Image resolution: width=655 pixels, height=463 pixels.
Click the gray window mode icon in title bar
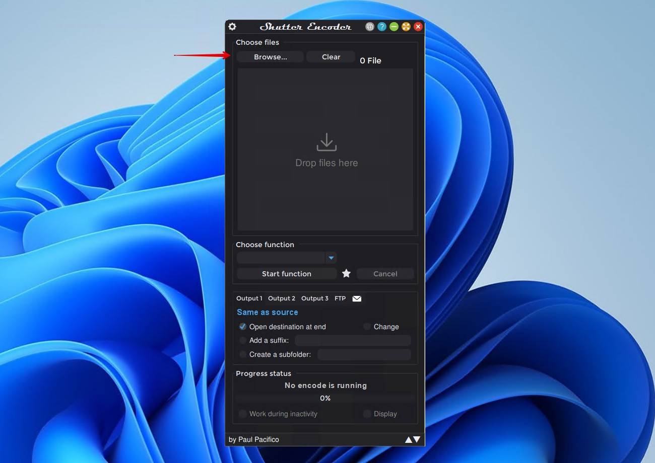(x=370, y=27)
